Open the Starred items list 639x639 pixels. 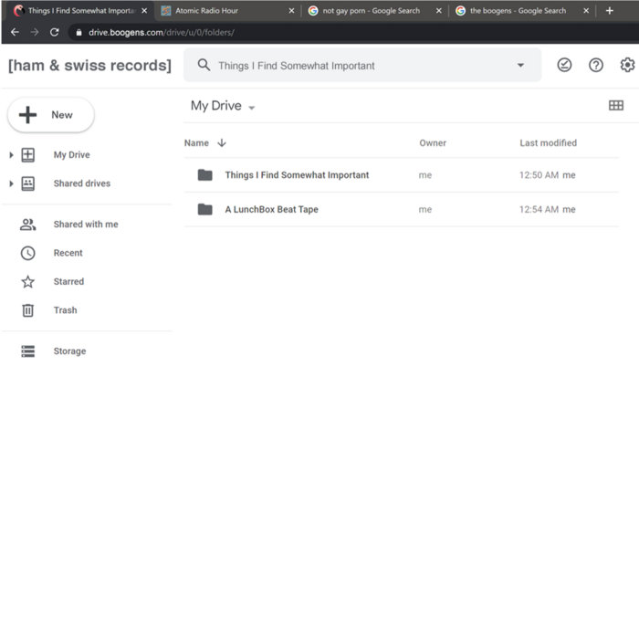68,282
